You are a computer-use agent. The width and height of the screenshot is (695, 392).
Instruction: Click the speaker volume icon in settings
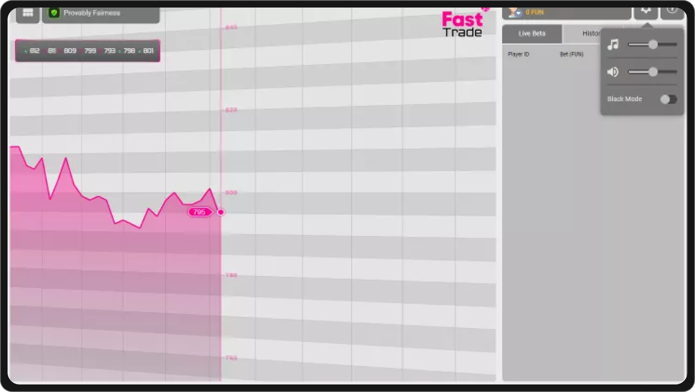(x=612, y=72)
